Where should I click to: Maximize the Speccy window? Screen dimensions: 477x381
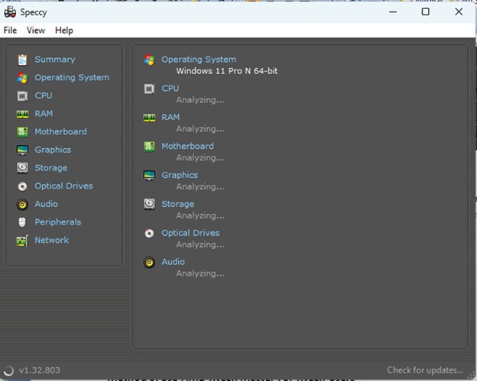426,12
